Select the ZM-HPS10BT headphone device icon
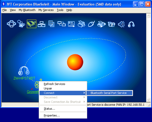The width and height of the screenshot is (152, 122). click(x=24, y=71)
